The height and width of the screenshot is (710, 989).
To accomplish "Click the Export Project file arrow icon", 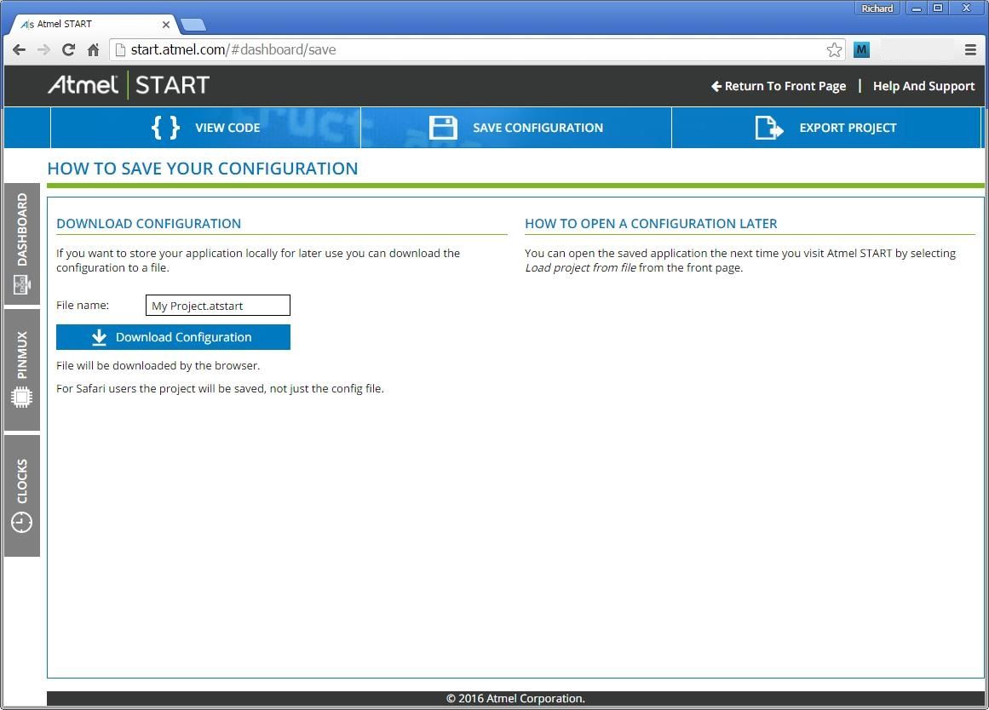I will pyautogui.click(x=768, y=128).
